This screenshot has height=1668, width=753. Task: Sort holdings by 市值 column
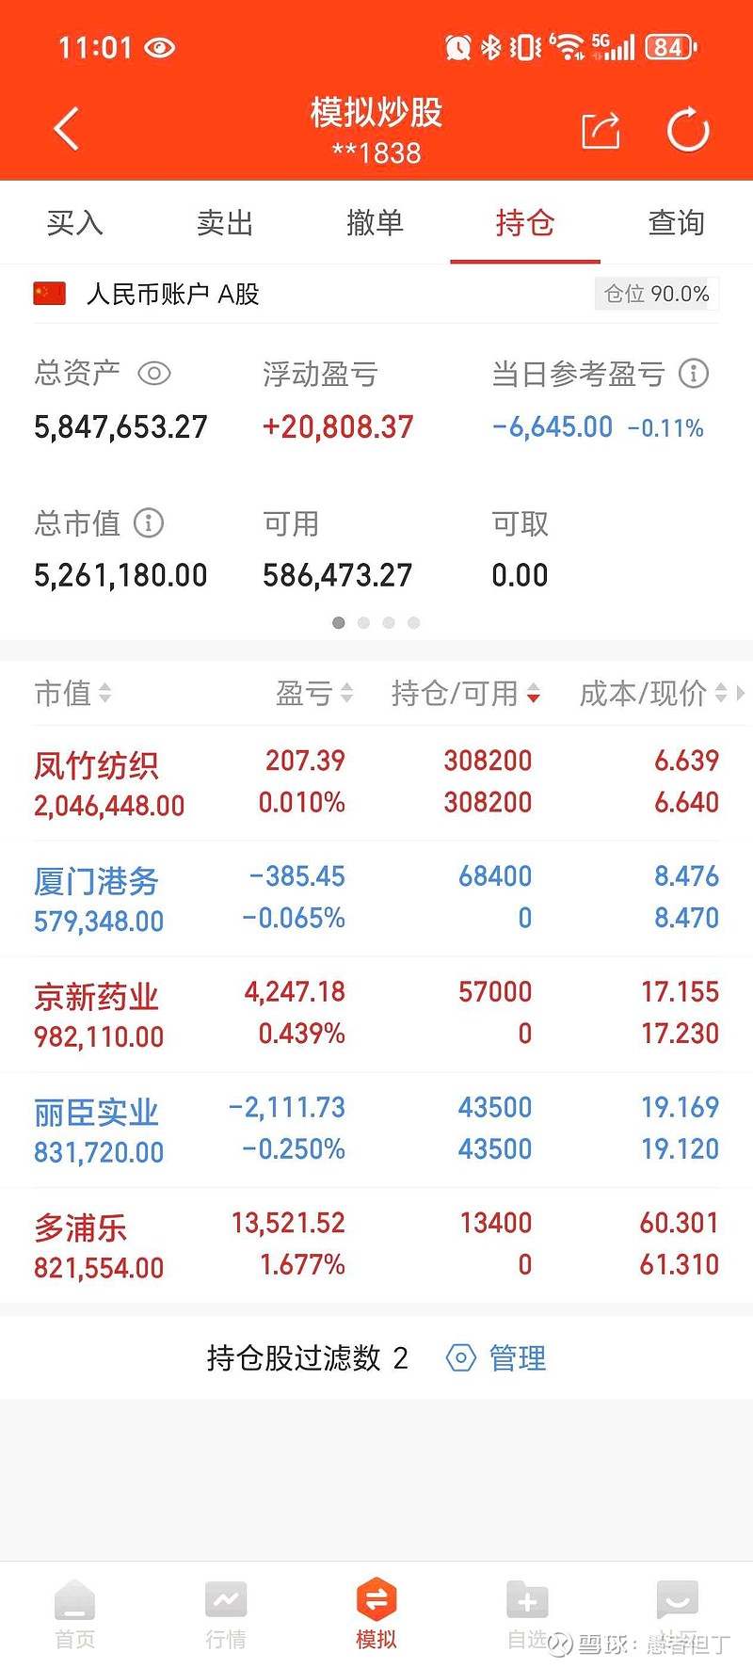(x=73, y=694)
